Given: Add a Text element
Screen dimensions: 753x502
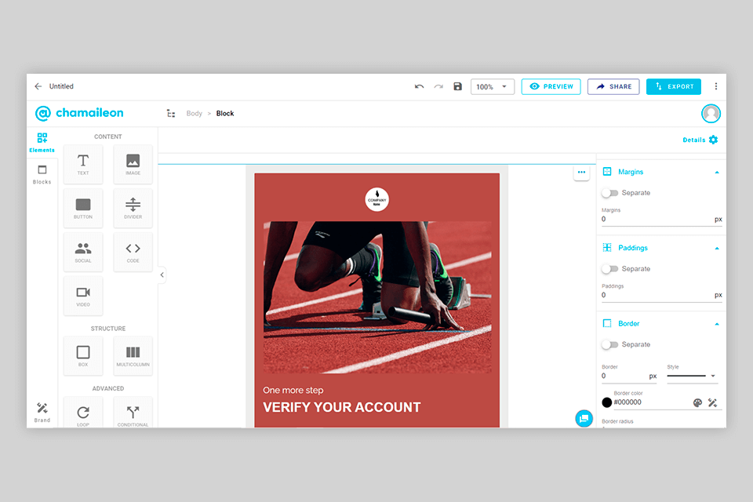Looking at the screenshot, I should click(x=83, y=164).
